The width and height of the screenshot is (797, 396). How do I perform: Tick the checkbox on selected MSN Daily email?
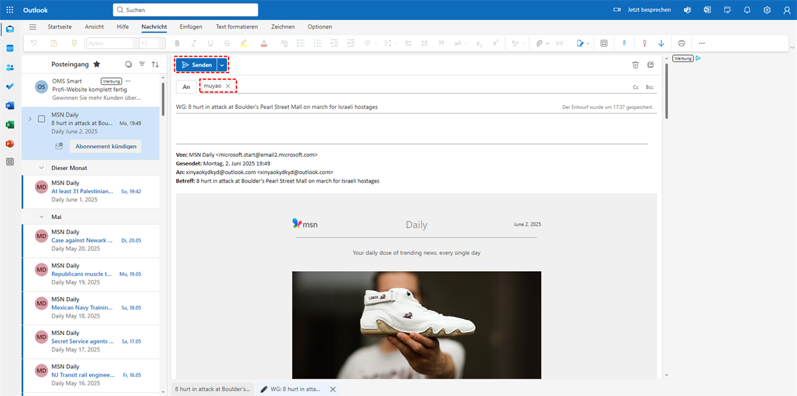(41, 119)
